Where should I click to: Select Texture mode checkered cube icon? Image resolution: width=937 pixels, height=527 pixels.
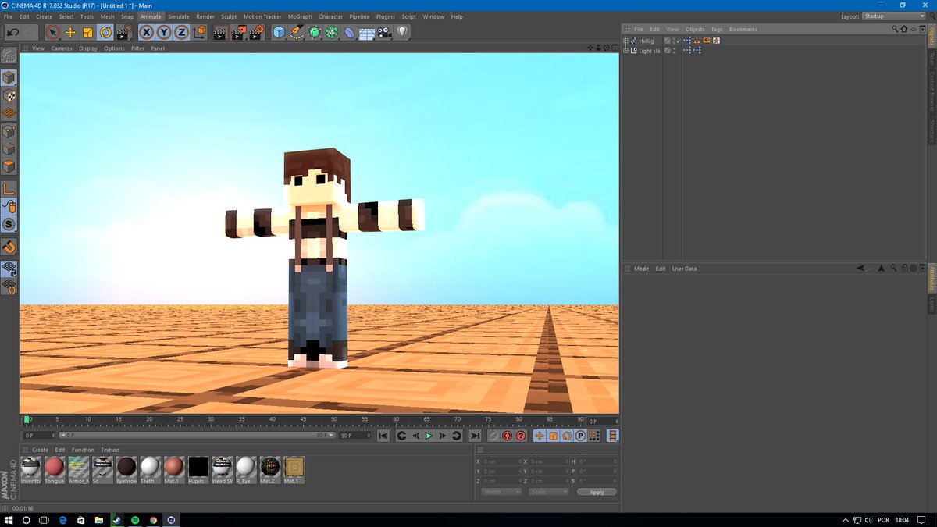9,95
